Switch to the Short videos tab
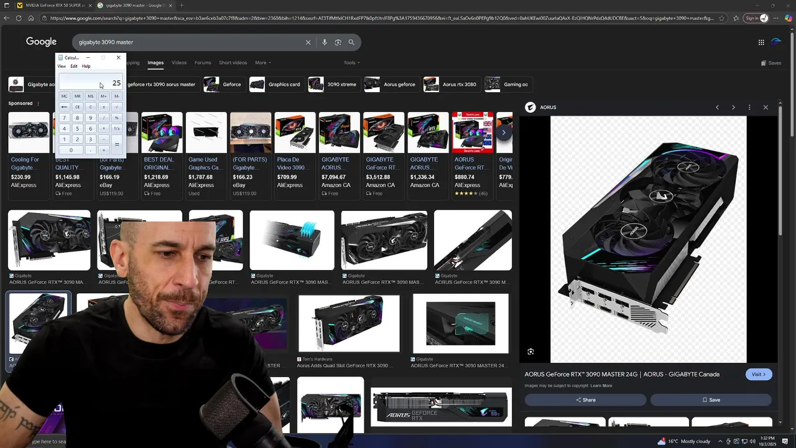The width and height of the screenshot is (796, 448). click(x=233, y=63)
